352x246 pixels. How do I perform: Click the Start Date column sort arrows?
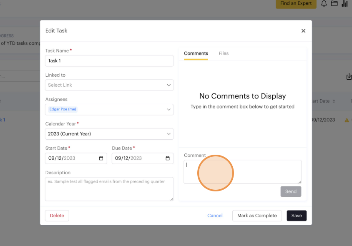(334, 101)
